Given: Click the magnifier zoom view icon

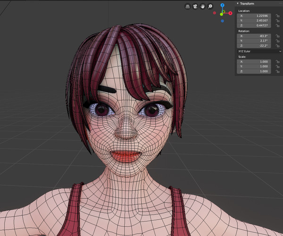Looking at the screenshot, I should (210, 7).
